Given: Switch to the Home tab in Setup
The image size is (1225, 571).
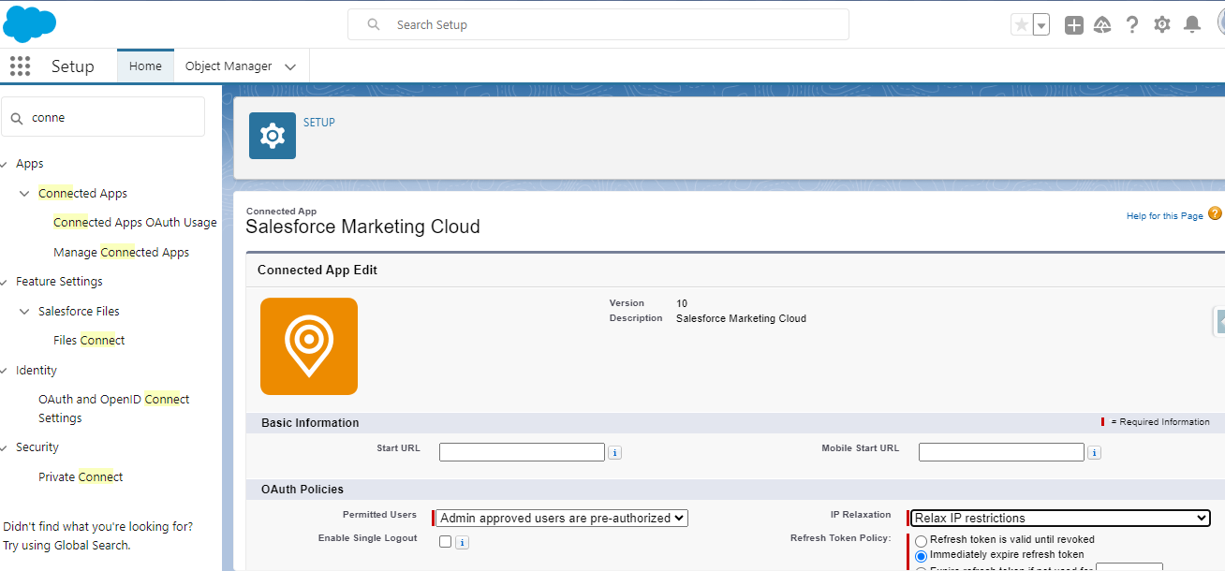Looking at the screenshot, I should [x=144, y=66].
